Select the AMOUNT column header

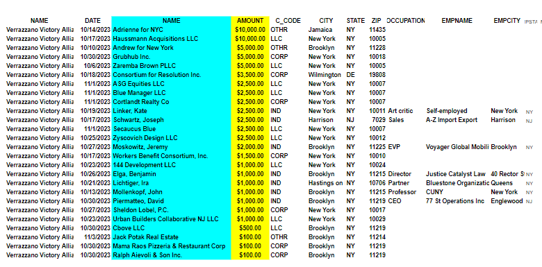[250, 21]
